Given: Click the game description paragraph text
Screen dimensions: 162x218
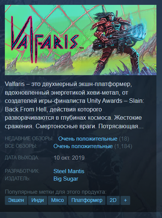Looking at the screenshot, I should pyautogui.click(x=74, y=105).
